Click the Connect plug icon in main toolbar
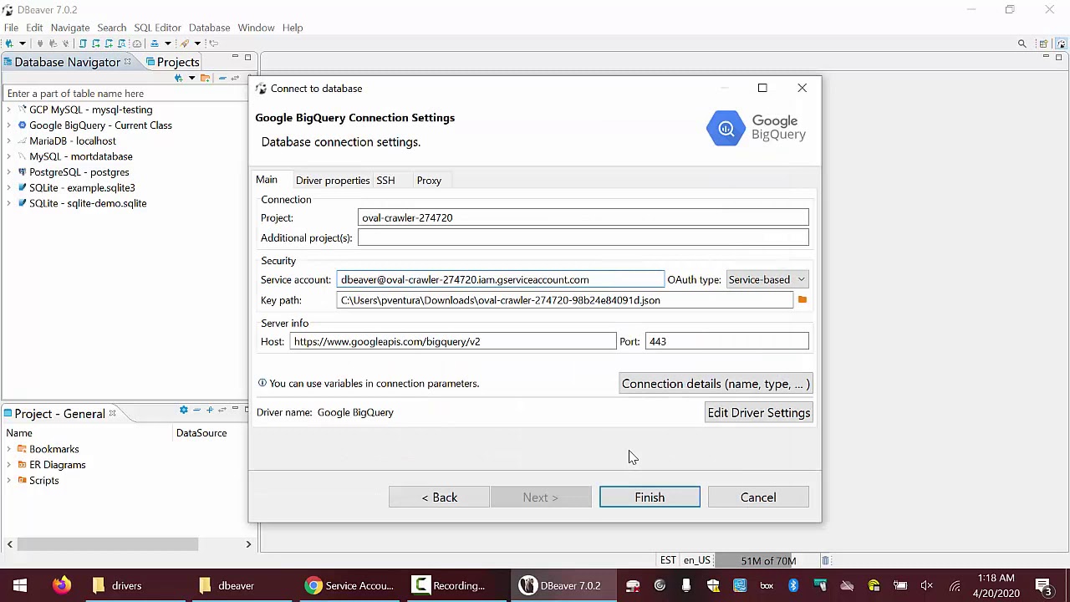The height and width of the screenshot is (602, 1070). [39, 43]
